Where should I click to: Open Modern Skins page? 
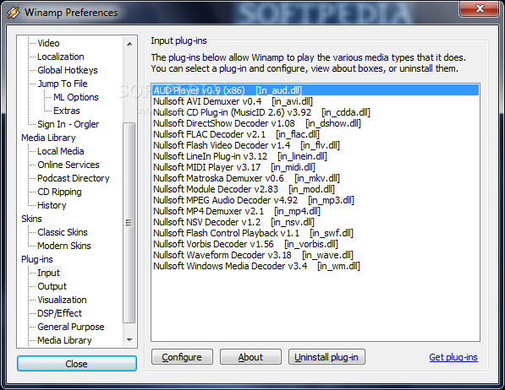point(64,246)
